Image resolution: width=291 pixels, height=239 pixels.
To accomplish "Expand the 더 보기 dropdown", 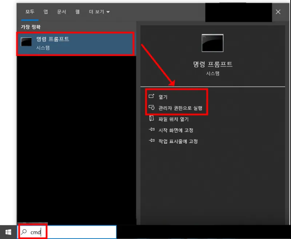I will [99, 12].
